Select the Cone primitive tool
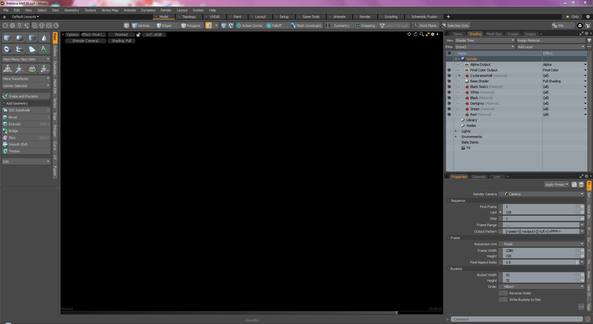The width and height of the screenshot is (593, 324). tap(44, 38)
